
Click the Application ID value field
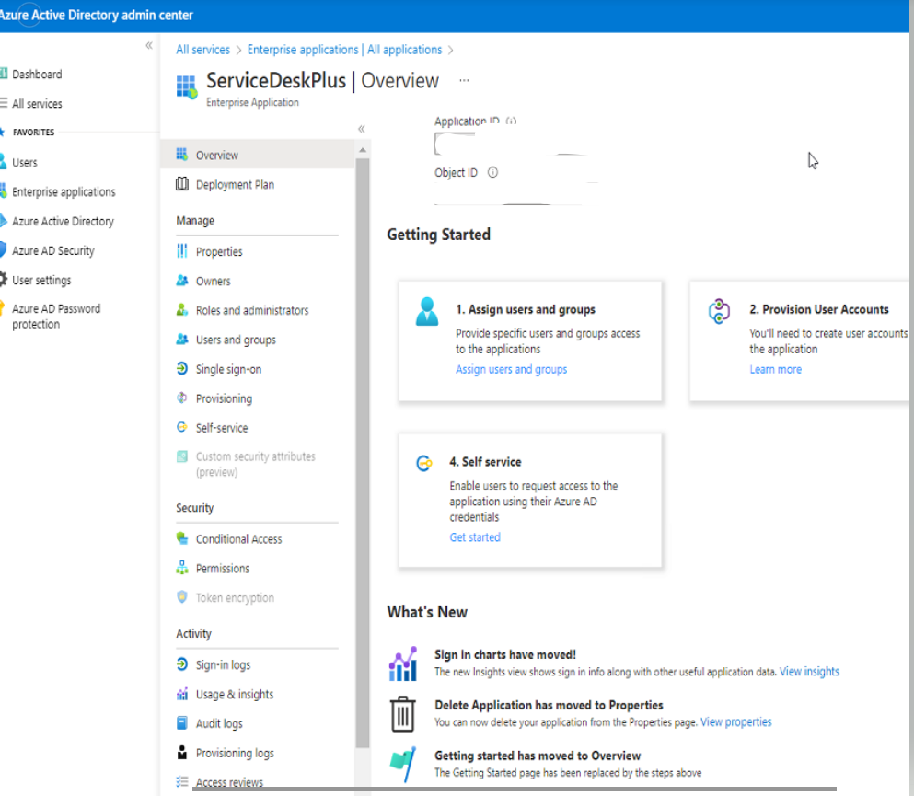pos(509,144)
